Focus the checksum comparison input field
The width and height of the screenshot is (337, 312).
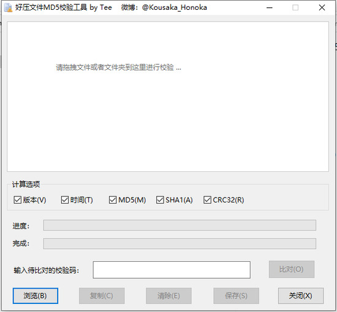[x=172, y=270]
